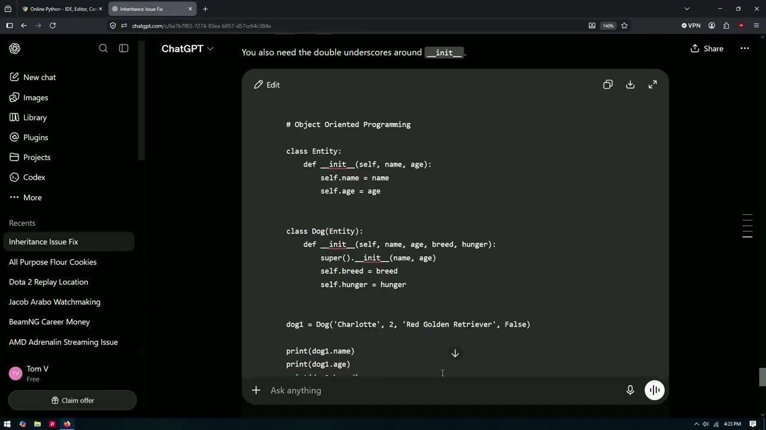Open the Jacob Arabo Watchmaking chat
766x430 pixels.
[69, 302]
